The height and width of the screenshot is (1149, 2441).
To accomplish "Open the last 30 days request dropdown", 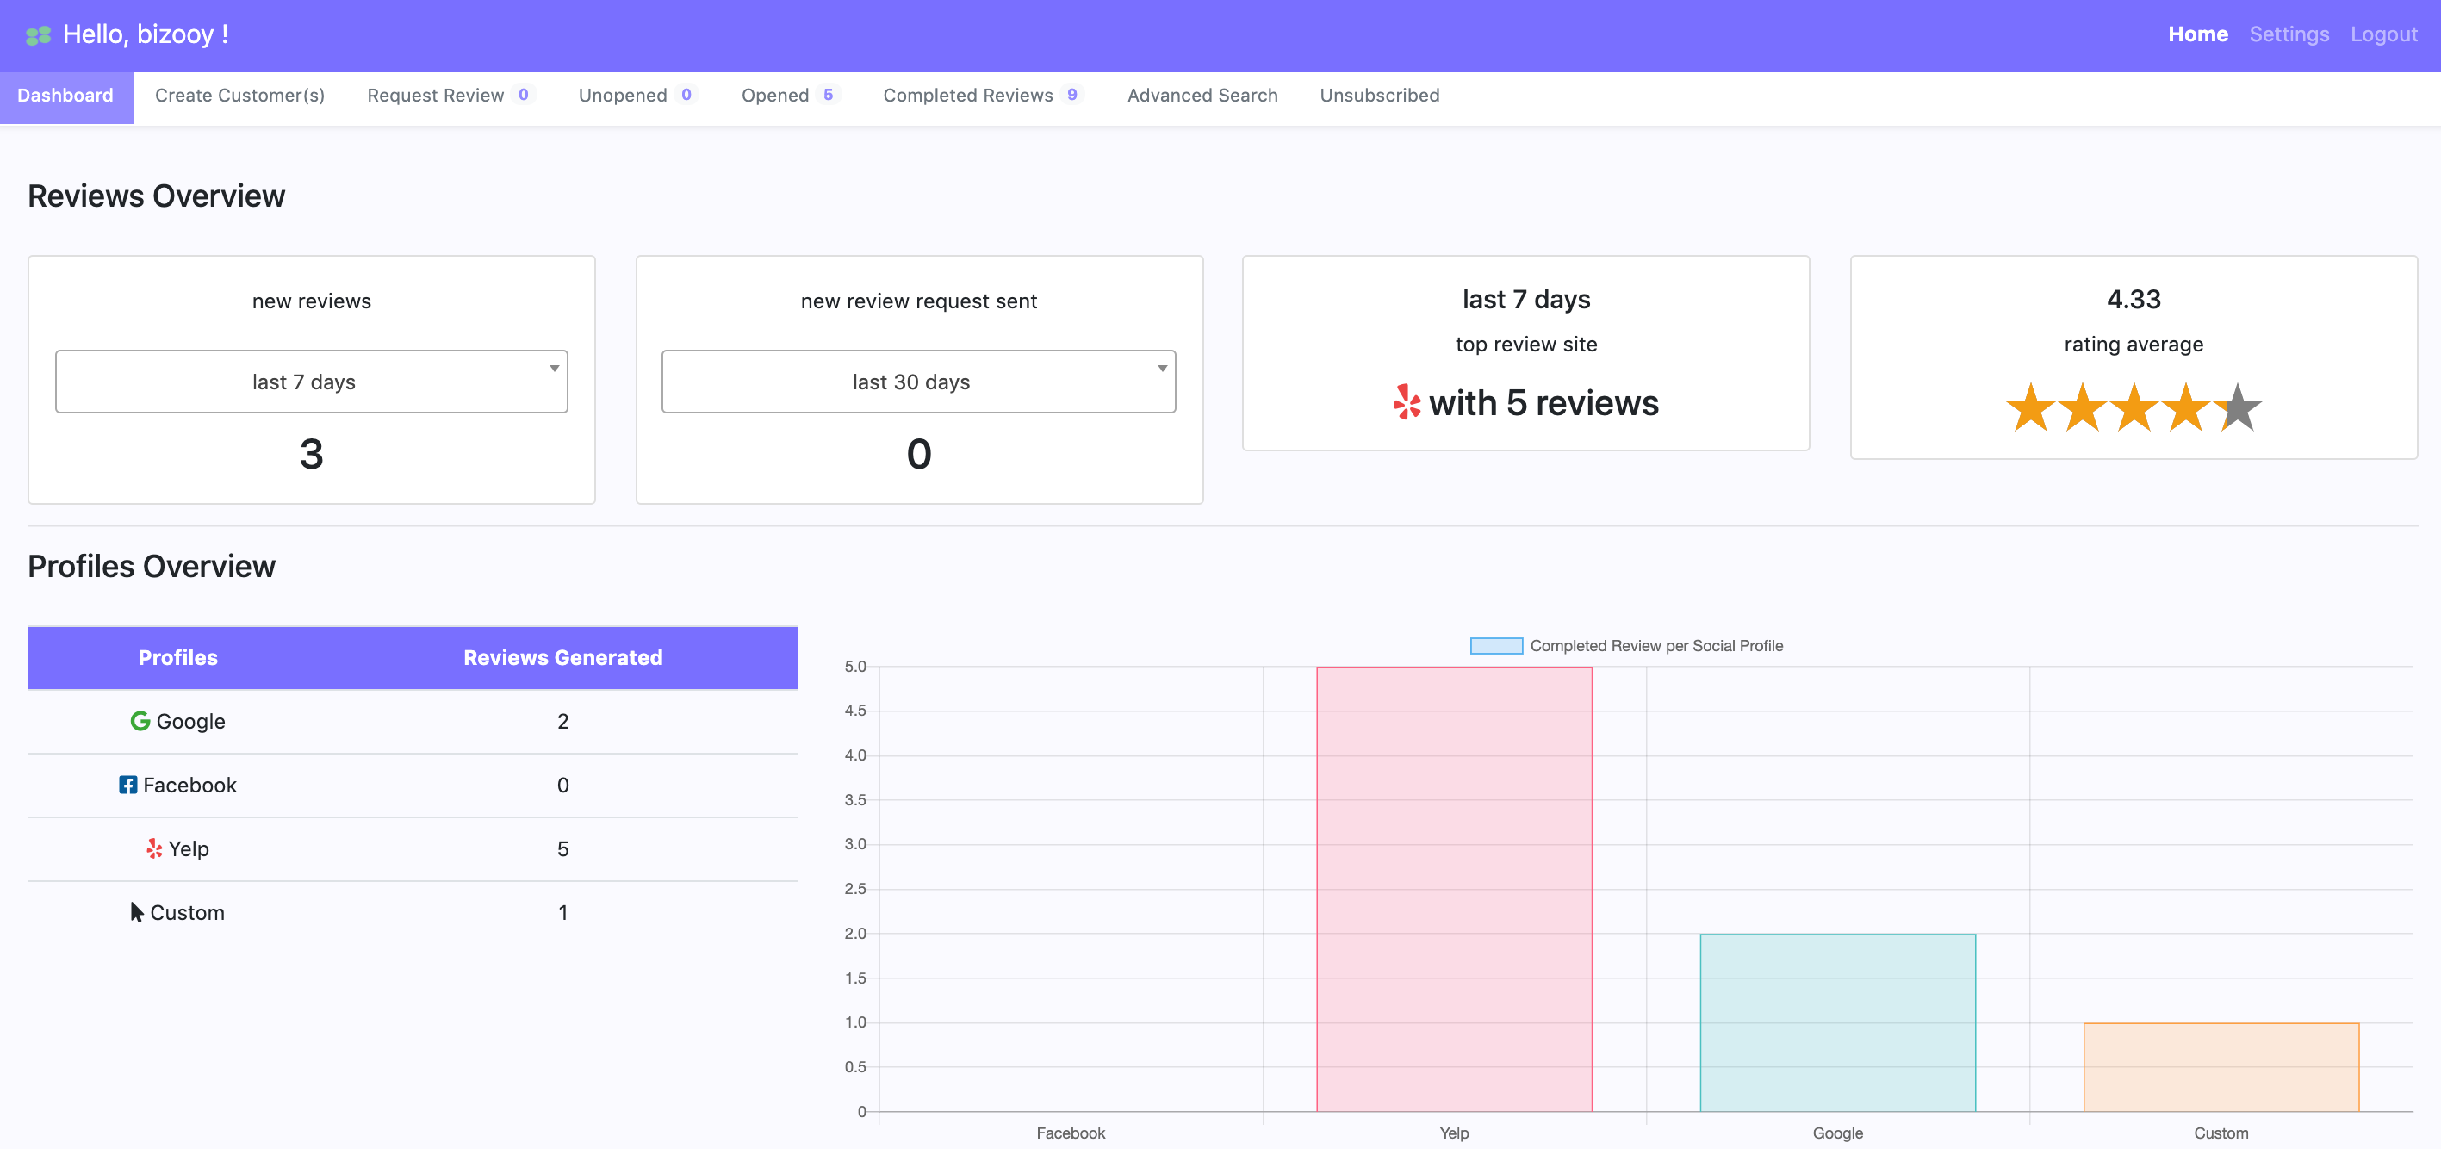I will (x=917, y=381).
